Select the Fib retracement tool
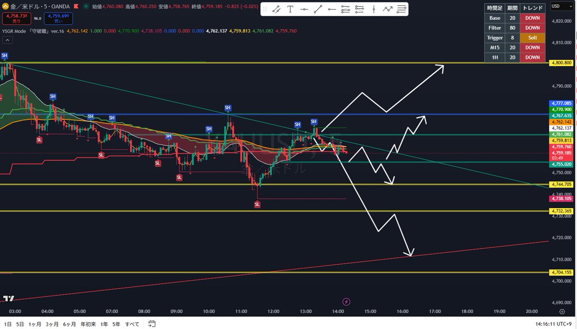Screen dimensions: 577x329 (346, 9)
